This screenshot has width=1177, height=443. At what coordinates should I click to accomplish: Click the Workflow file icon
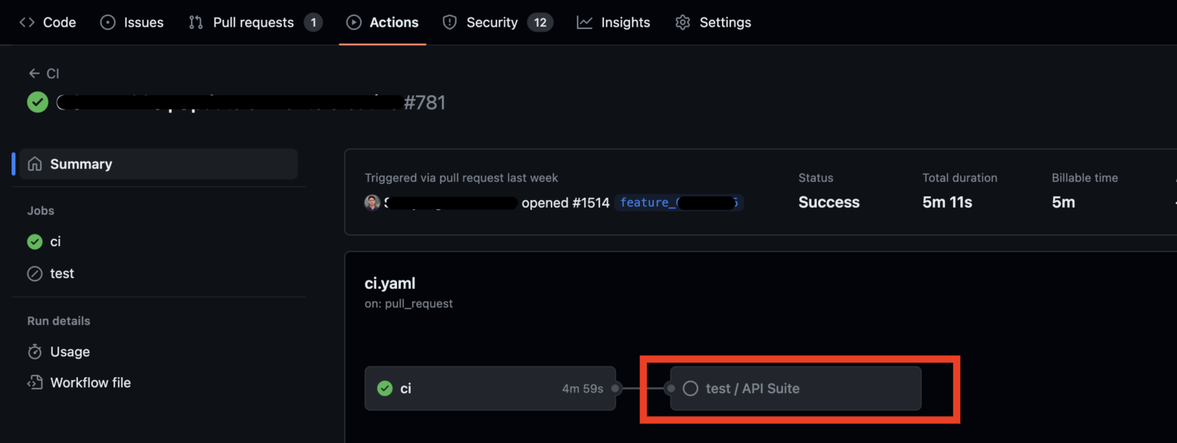click(x=34, y=382)
